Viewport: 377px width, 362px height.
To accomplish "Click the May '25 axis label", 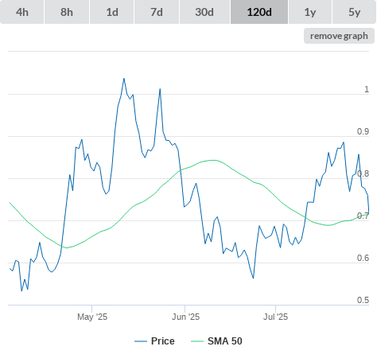I will 92,317.
